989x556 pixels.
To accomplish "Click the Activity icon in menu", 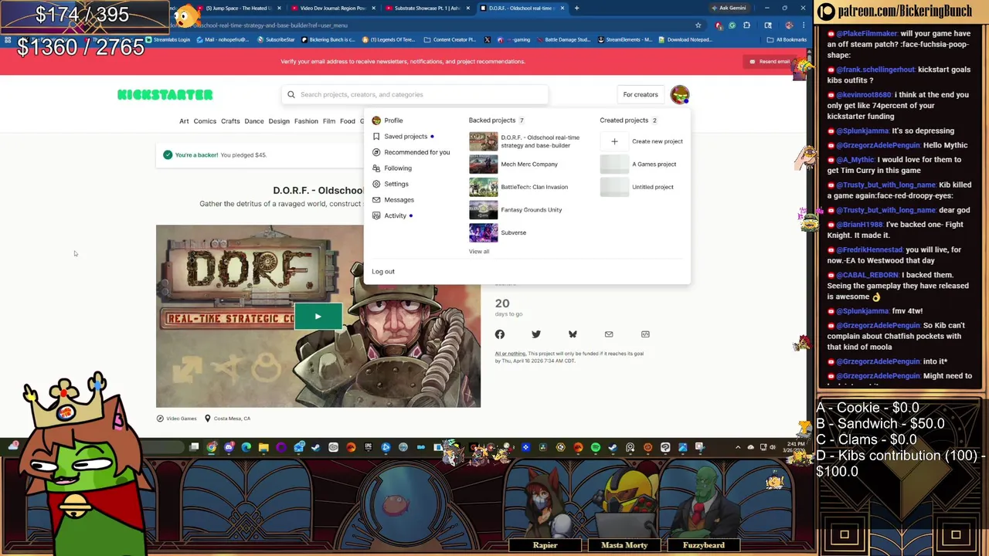I will tap(376, 215).
